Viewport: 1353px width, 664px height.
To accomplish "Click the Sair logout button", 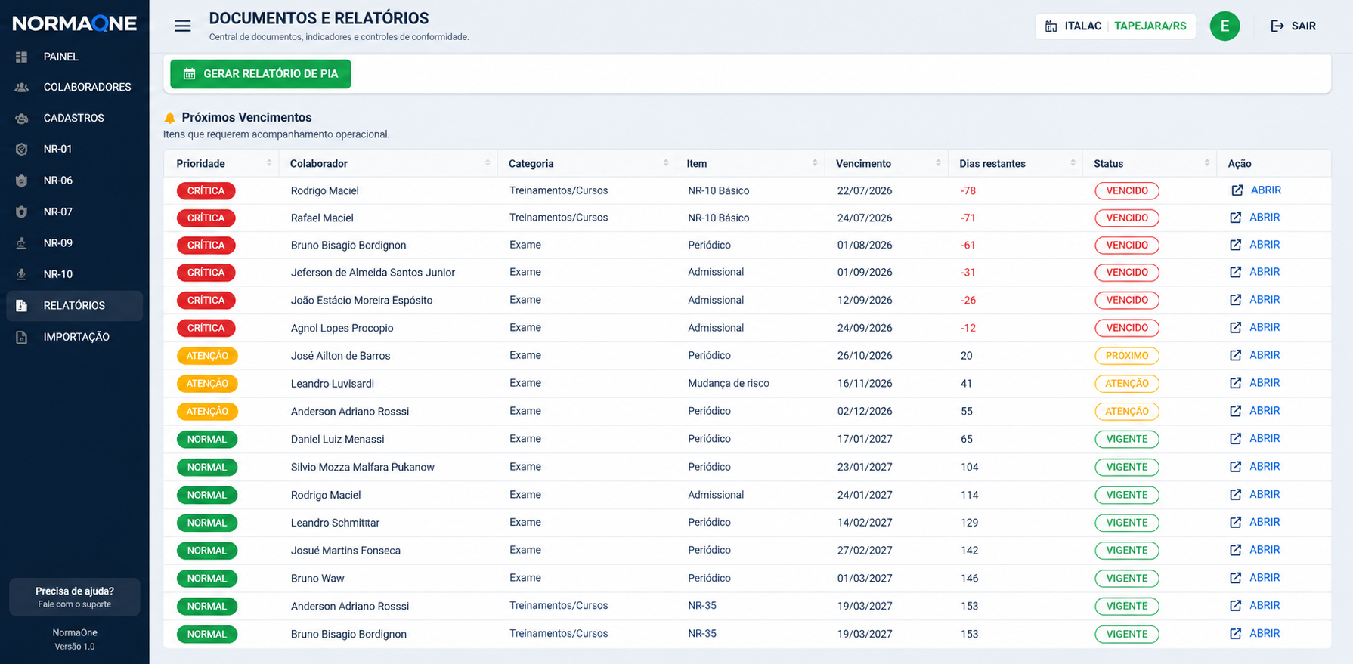I will [x=1293, y=26].
